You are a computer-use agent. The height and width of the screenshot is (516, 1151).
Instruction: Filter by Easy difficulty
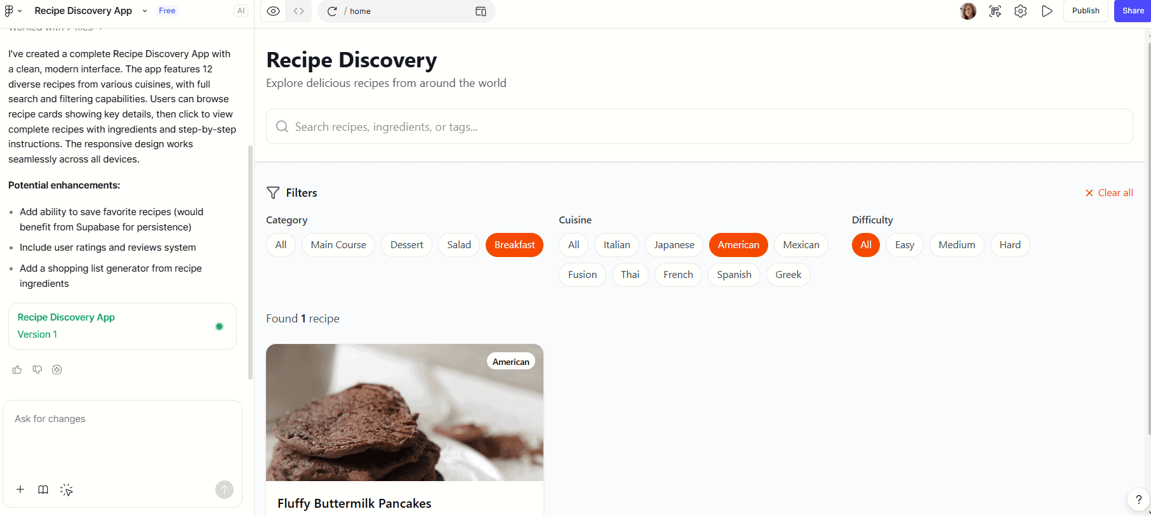(x=905, y=245)
